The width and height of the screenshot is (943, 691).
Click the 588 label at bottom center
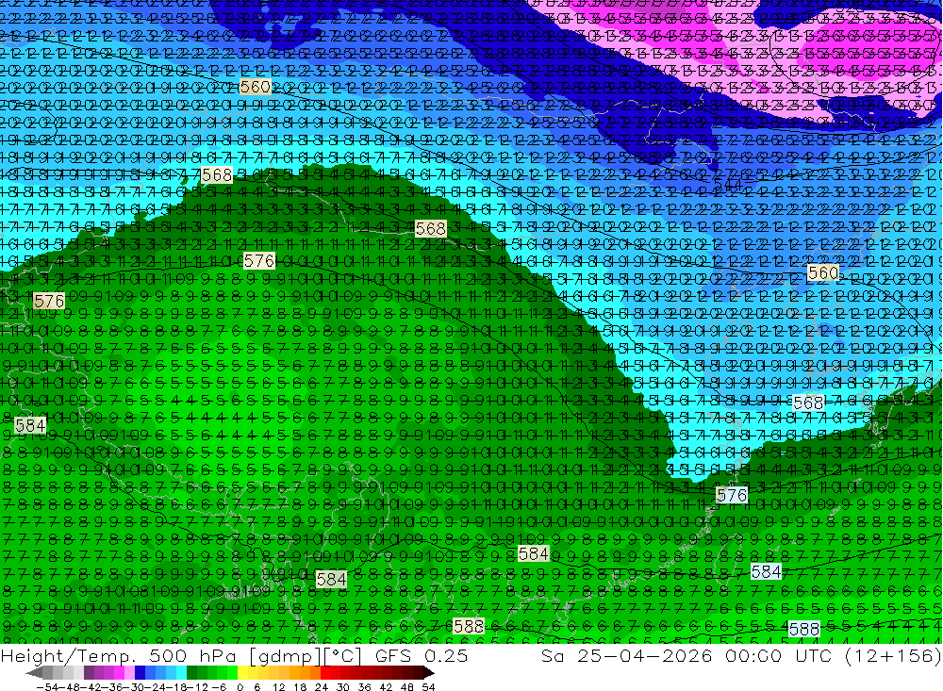pos(469,627)
